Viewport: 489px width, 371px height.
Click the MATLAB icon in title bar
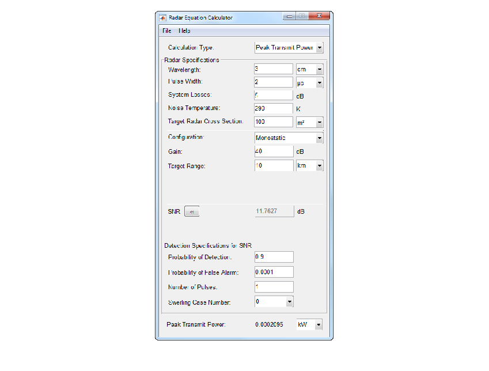tap(162, 18)
